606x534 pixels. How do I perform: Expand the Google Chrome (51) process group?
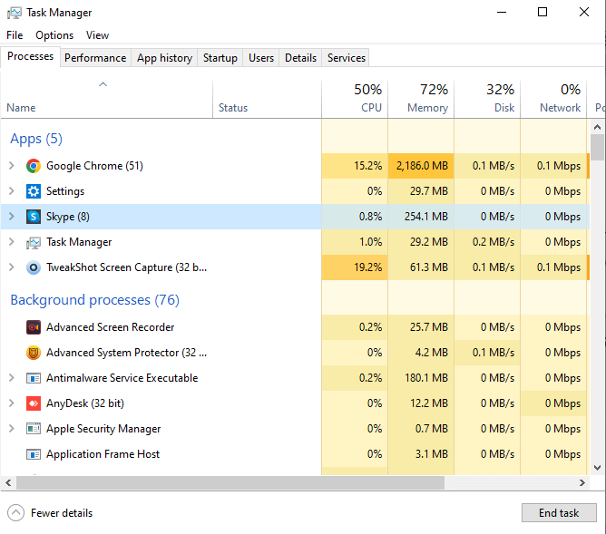click(12, 166)
